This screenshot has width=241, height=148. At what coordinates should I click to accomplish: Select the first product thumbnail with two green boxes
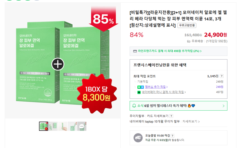[43, 126]
